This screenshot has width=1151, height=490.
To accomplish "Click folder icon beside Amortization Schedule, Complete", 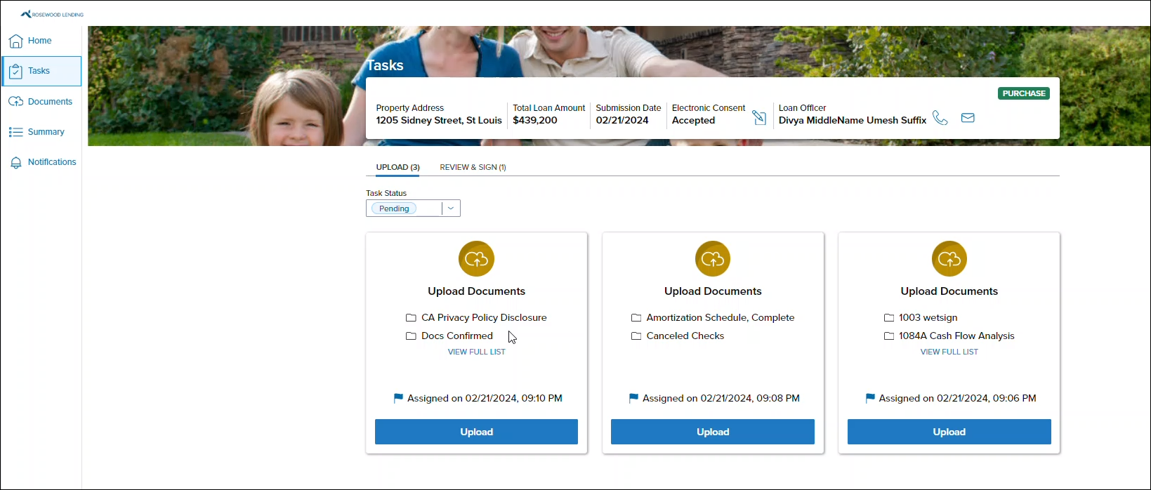I will click(x=636, y=318).
